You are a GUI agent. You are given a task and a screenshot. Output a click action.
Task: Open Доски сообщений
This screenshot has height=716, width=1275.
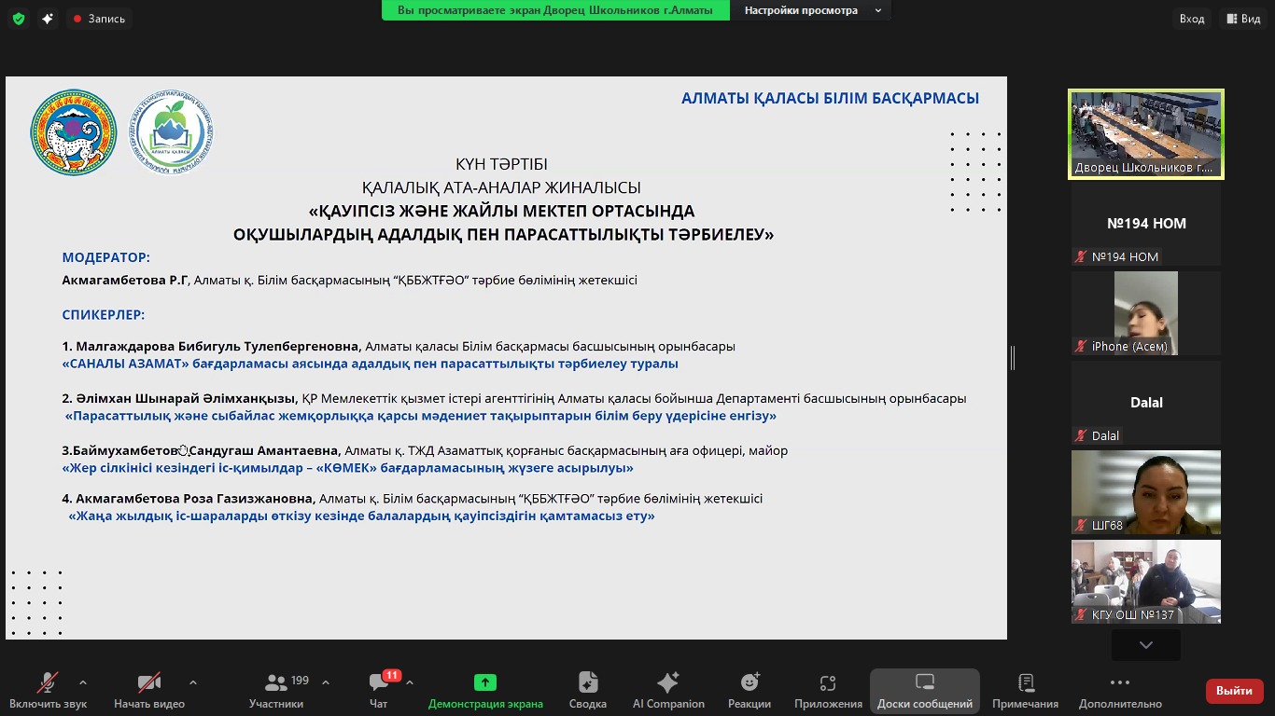tap(924, 690)
